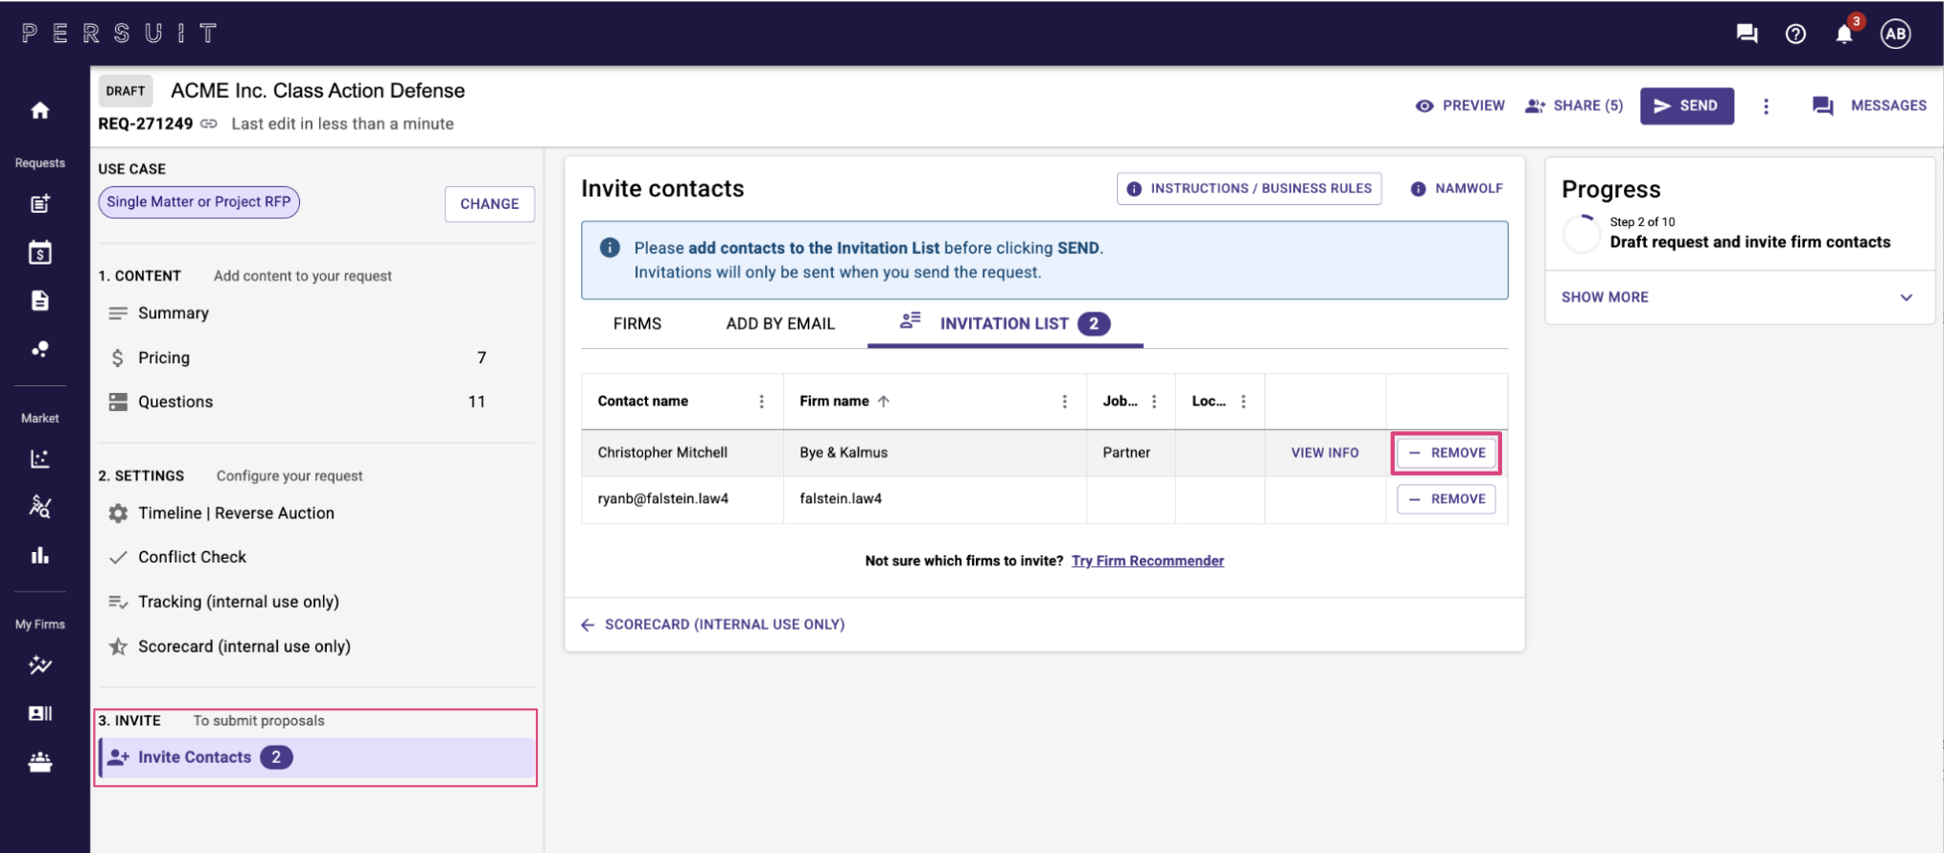Open MESSAGES panel
Screen dimensions: 1944x853
1869,105
